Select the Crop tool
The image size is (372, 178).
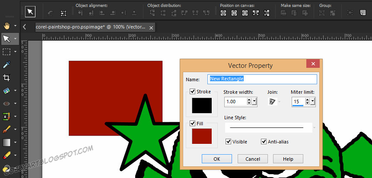tap(6, 78)
